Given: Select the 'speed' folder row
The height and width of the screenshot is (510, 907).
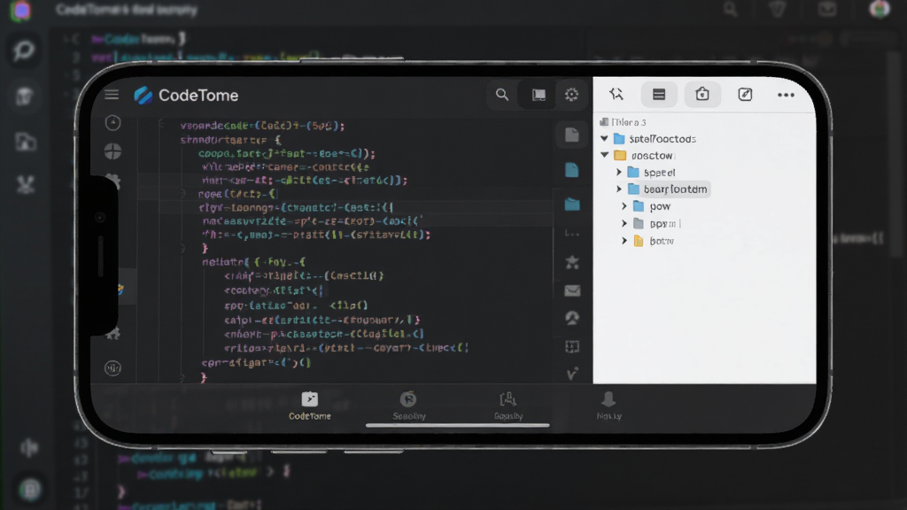Looking at the screenshot, I should click(x=652, y=173).
